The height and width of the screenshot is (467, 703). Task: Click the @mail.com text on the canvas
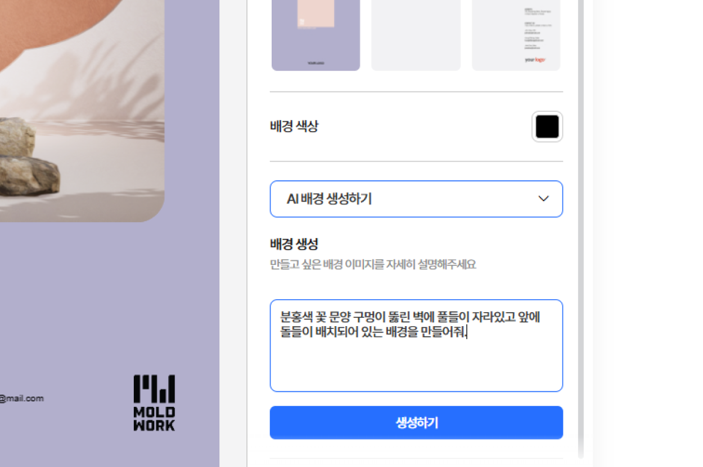[x=22, y=399]
